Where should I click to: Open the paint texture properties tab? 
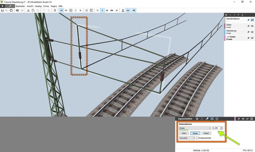[x=207, y=119]
